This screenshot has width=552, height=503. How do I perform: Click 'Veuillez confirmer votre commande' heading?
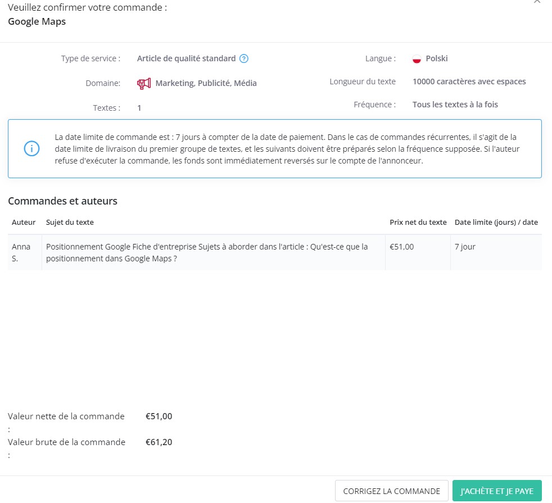(x=87, y=7)
